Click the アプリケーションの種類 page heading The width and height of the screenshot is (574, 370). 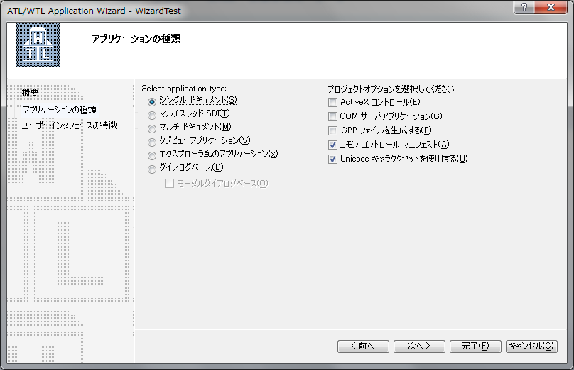(136, 38)
